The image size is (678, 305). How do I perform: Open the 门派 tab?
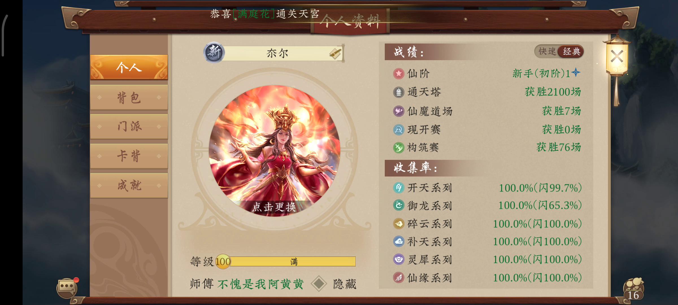[129, 127]
